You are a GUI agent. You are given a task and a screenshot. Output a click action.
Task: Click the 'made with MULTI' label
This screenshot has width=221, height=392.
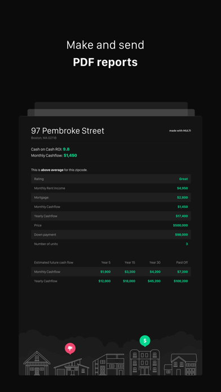tap(180, 131)
